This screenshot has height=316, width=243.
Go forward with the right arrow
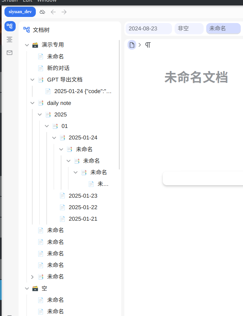pyautogui.click(x=64, y=12)
